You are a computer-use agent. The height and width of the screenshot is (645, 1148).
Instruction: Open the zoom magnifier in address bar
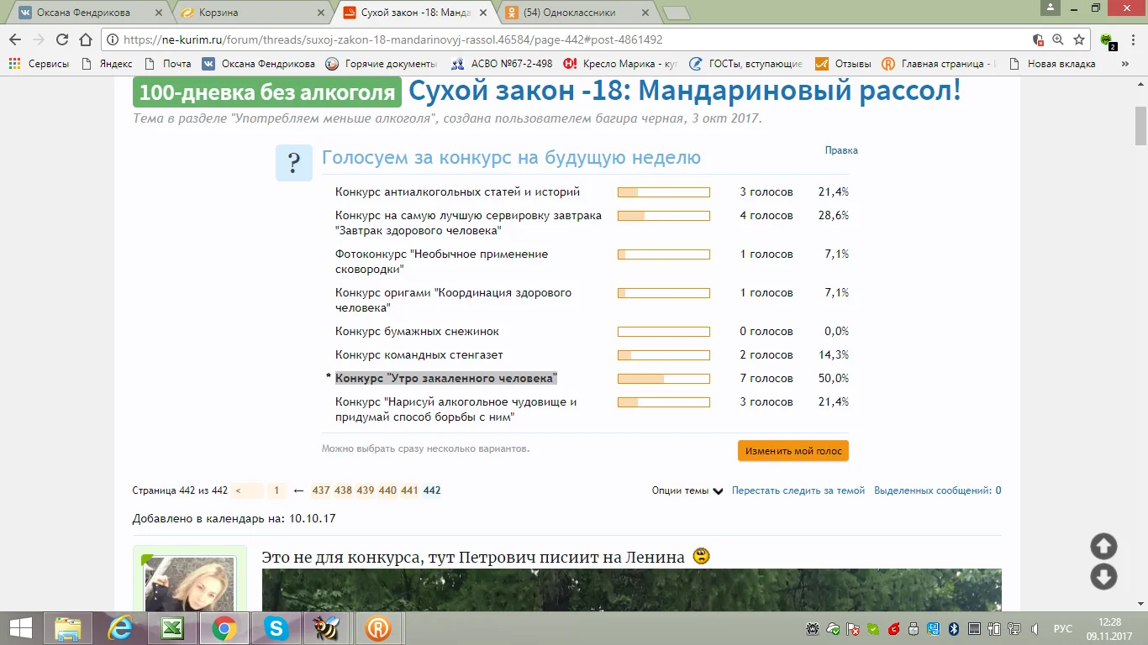click(x=1058, y=39)
